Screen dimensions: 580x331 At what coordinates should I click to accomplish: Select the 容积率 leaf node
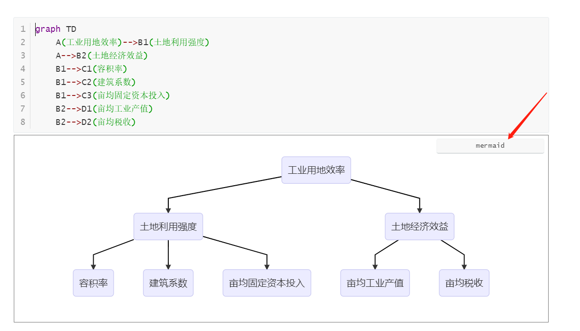click(x=93, y=283)
